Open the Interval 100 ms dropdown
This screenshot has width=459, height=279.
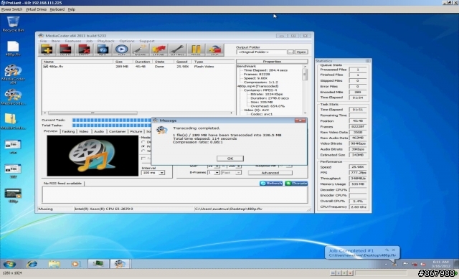(161, 173)
